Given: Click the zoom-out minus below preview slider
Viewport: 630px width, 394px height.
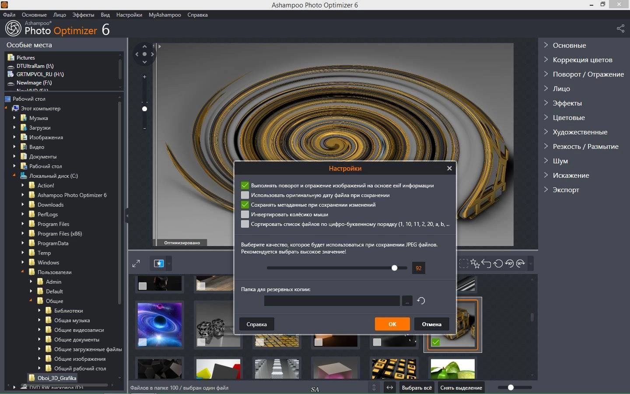Looking at the screenshot, I should coord(144,128).
